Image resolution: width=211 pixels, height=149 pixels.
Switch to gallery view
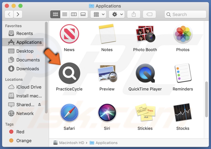(83, 14)
